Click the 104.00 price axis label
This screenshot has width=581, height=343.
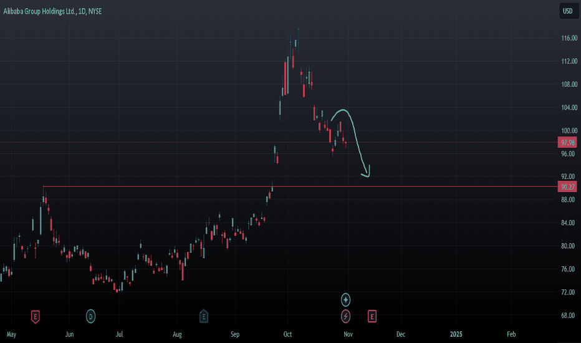tap(569, 107)
